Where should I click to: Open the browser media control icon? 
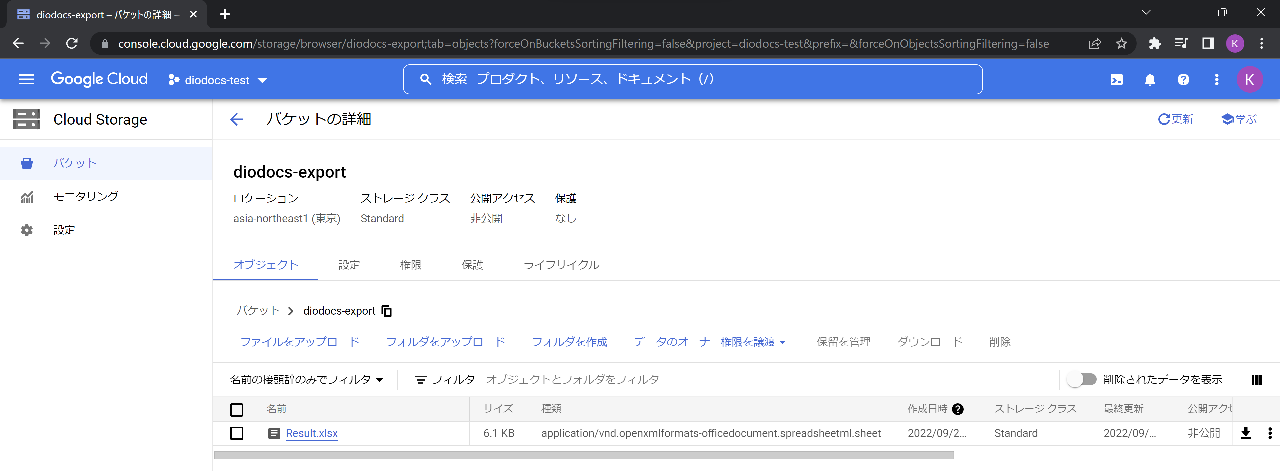[1181, 44]
